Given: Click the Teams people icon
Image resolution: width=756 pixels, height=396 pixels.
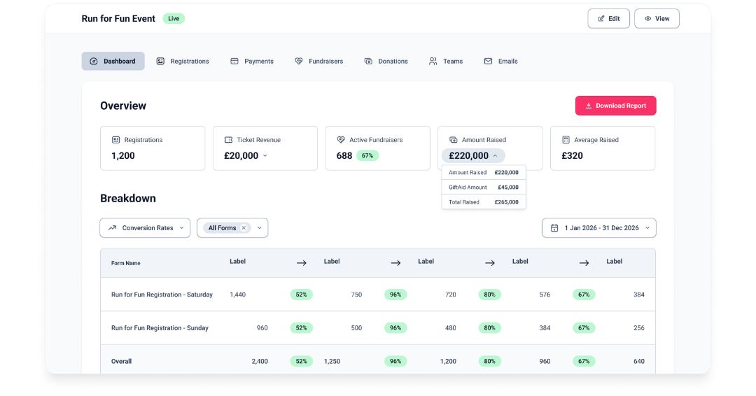Looking at the screenshot, I should [433, 61].
